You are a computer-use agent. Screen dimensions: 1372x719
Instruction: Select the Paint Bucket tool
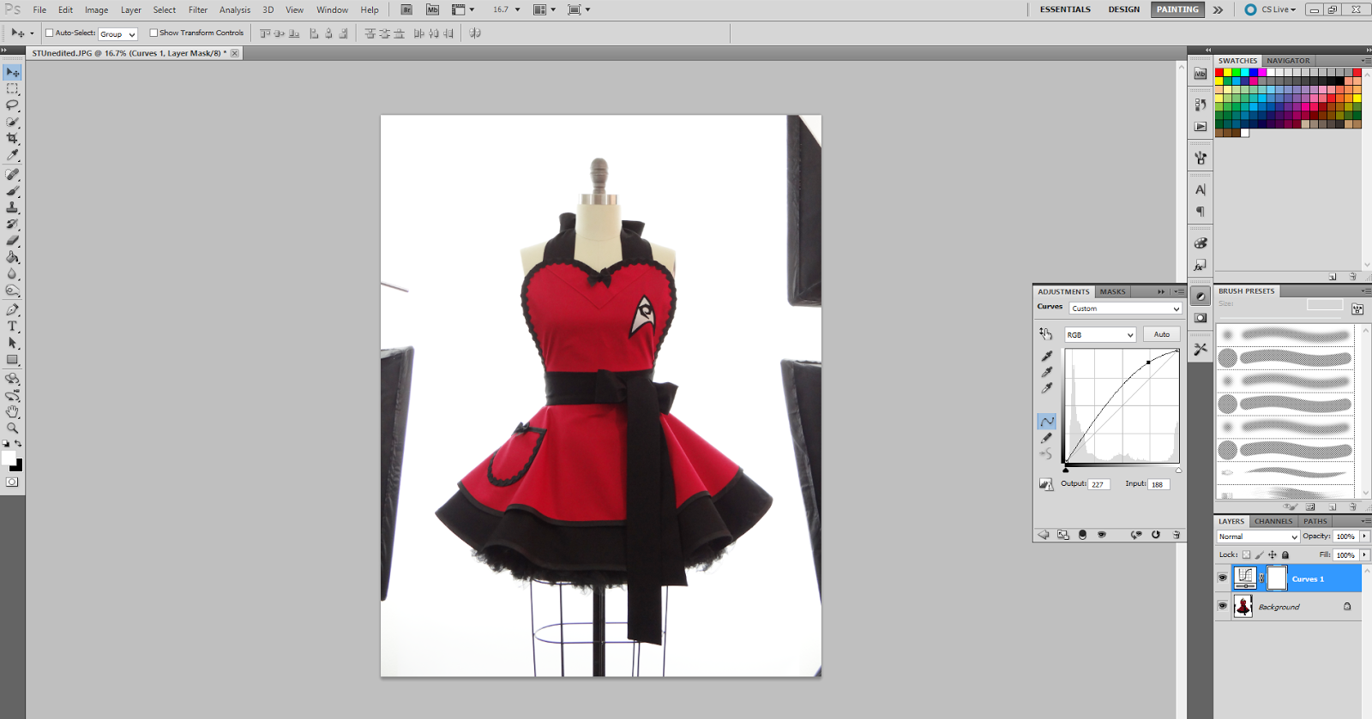point(12,257)
